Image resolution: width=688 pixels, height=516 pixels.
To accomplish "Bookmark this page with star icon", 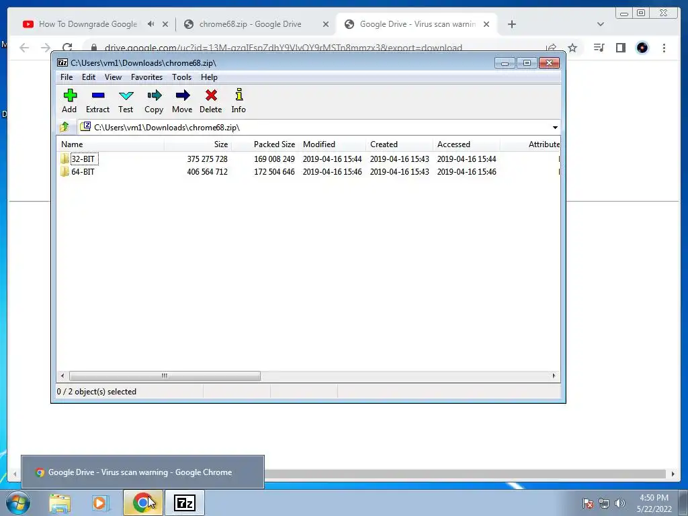I will 572,48.
